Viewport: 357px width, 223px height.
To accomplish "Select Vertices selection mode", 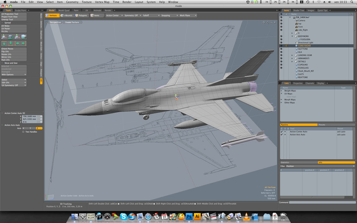I will click(52, 16).
